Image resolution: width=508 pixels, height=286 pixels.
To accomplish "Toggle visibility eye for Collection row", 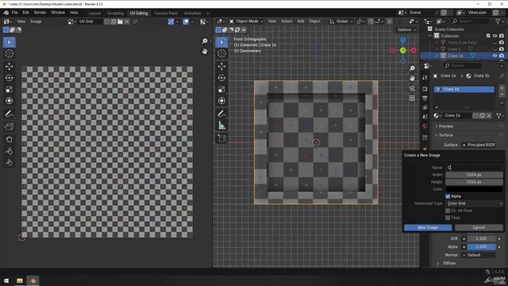I will 495,36.
